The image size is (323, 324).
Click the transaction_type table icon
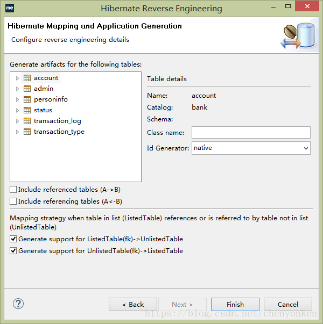point(27,132)
